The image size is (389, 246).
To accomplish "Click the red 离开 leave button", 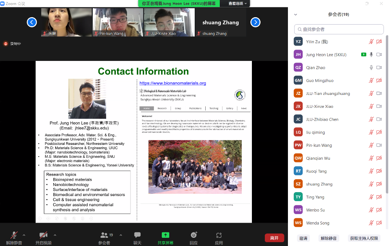I will (x=274, y=238).
